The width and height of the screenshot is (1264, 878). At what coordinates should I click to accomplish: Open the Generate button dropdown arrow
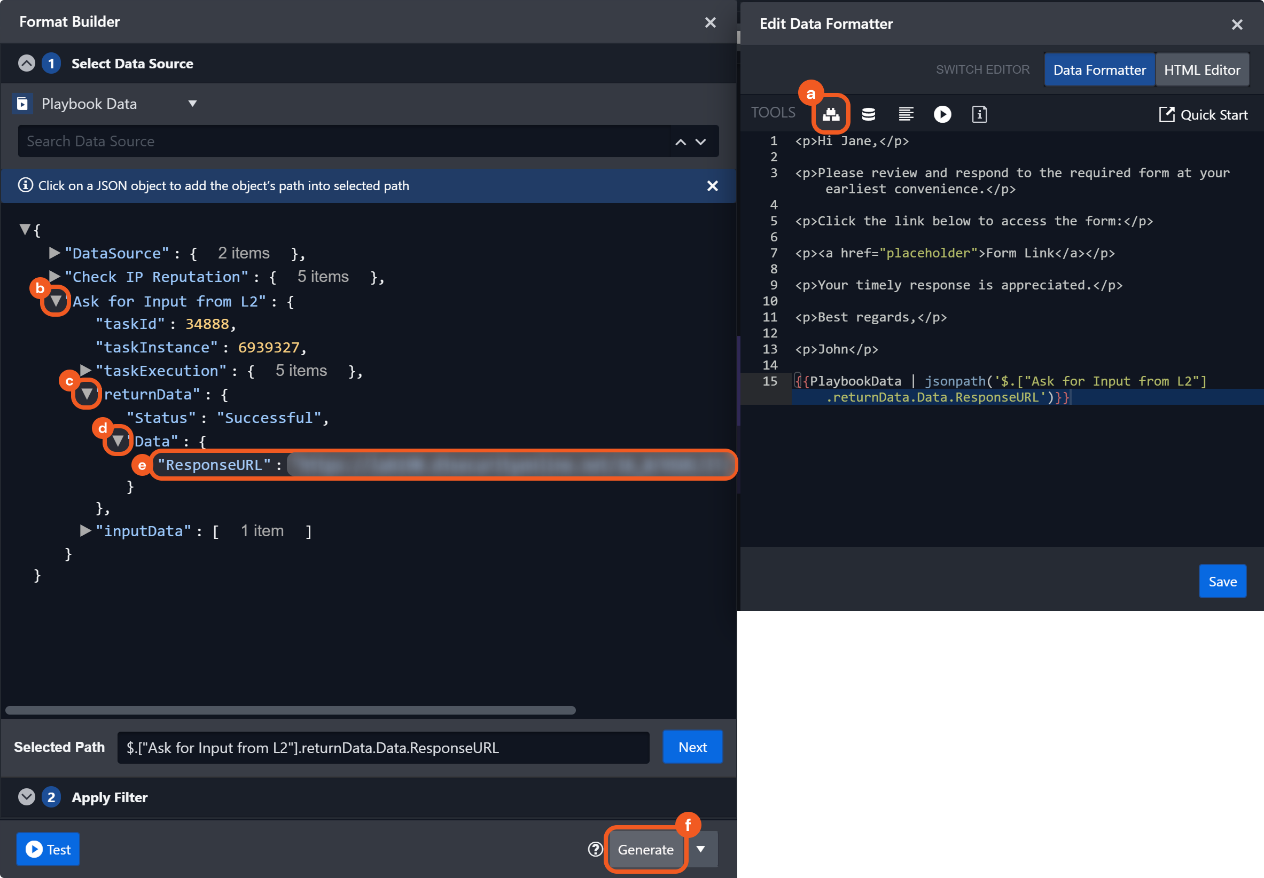point(700,849)
